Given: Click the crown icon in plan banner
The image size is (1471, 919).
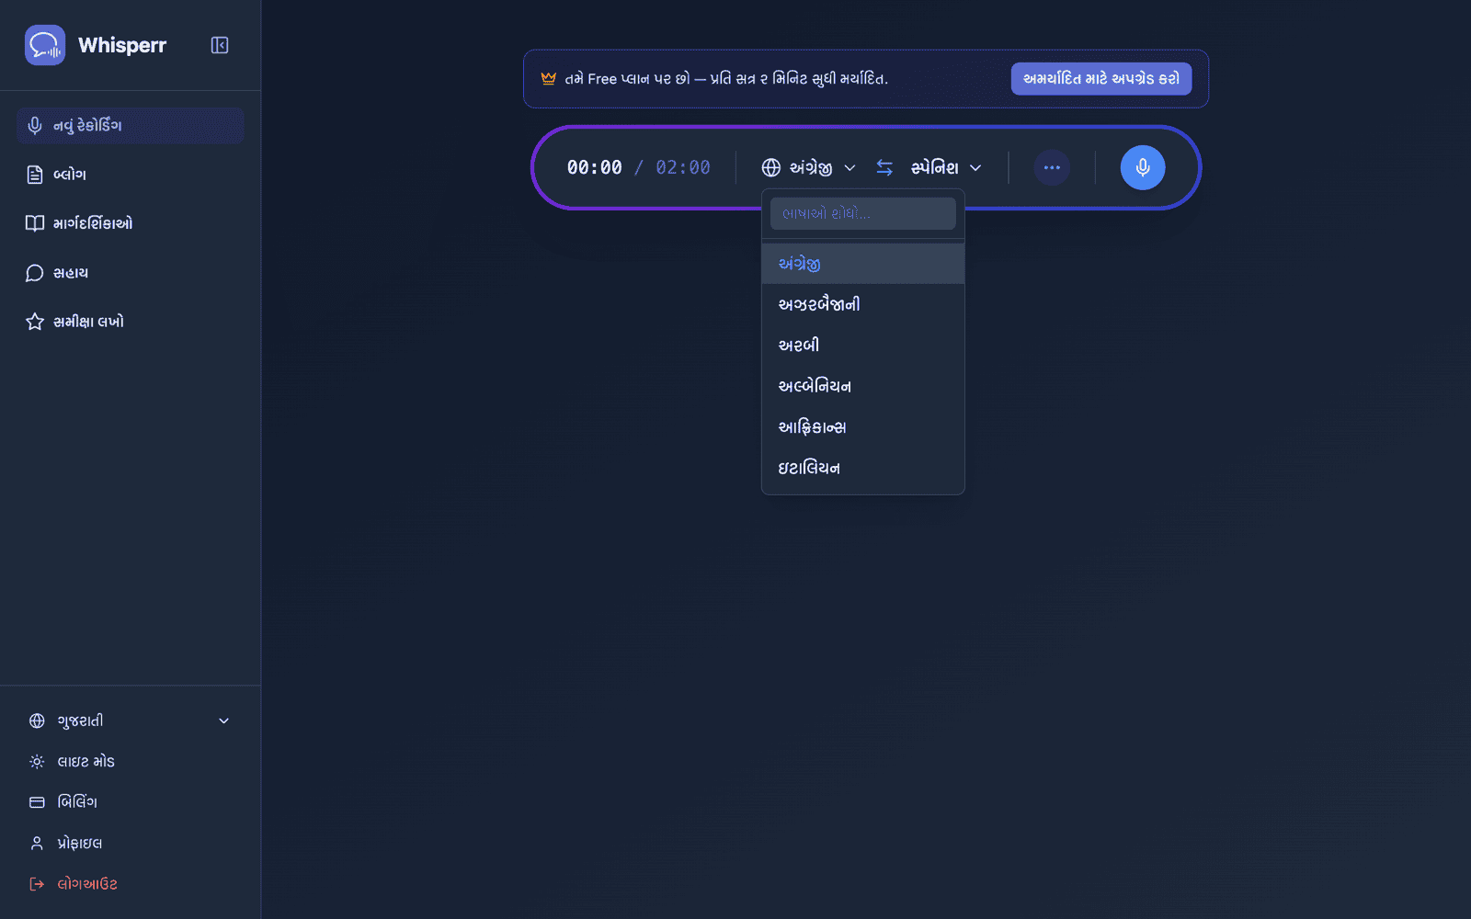Looking at the screenshot, I should click(549, 79).
